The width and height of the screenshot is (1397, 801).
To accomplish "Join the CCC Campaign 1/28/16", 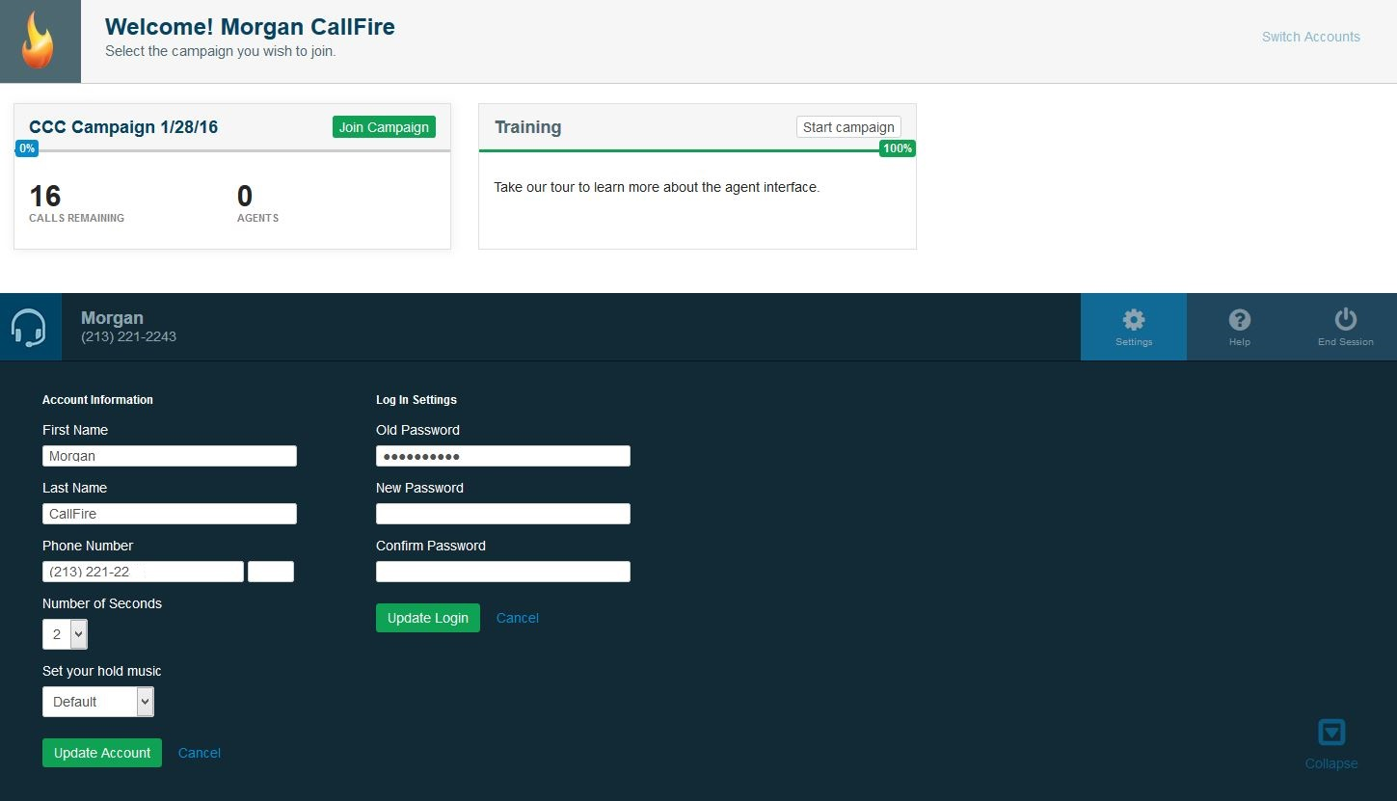I will pos(383,126).
